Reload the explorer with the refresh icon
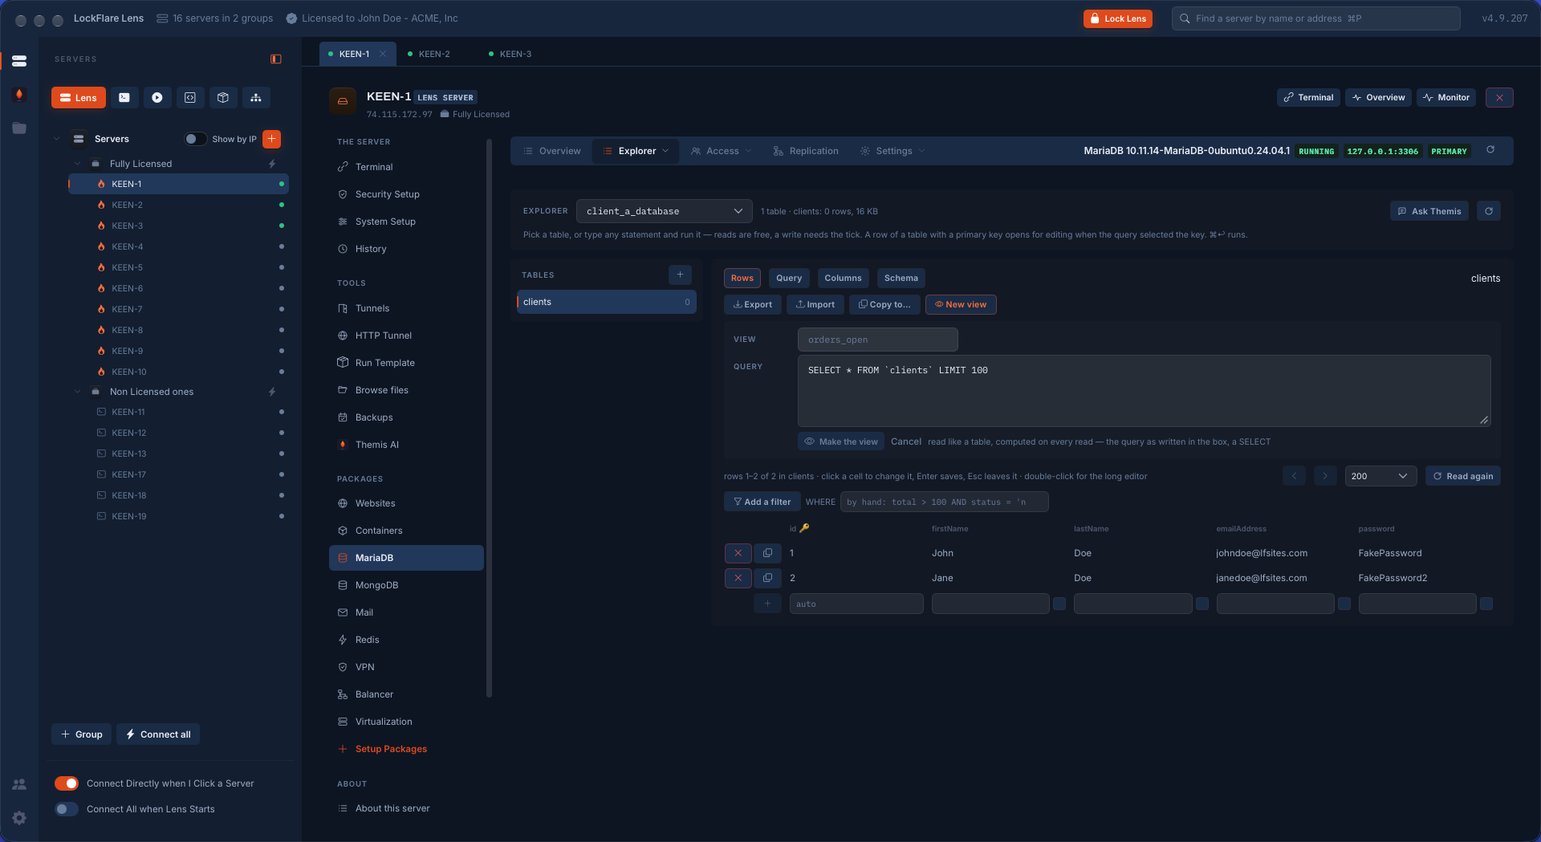This screenshot has width=1541, height=842. click(1489, 211)
